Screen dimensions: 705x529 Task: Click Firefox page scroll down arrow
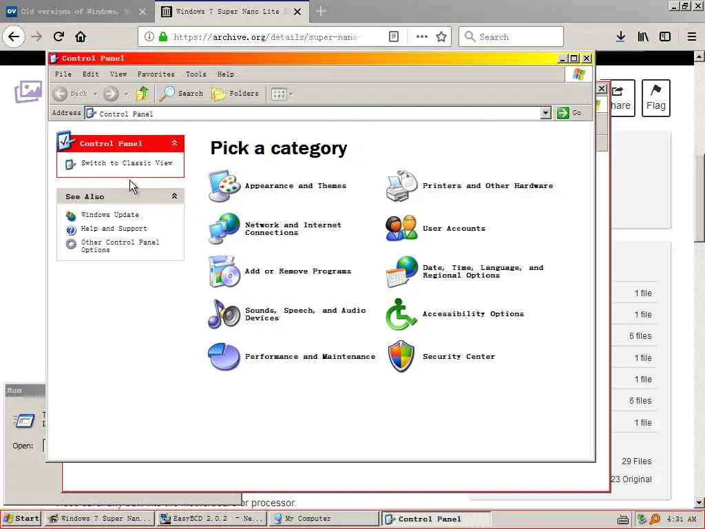(699, 502)
